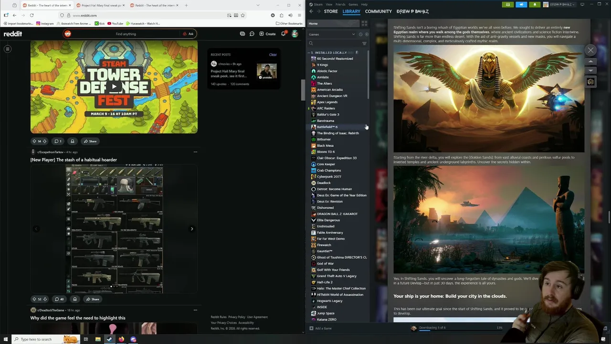The image size is (611, 344).
Task: Switch Steam library to grid collections view
Action: pos(364,23)
